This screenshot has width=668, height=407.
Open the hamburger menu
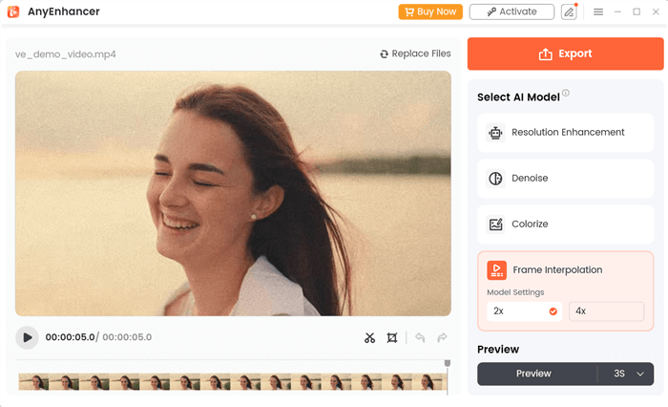598,12
